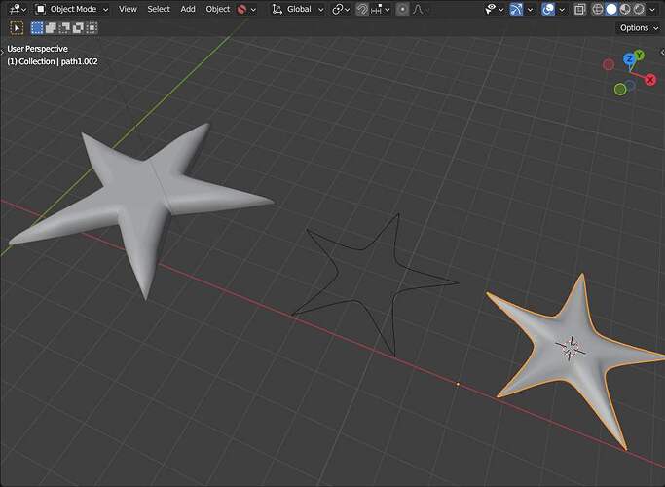Viewport: 665px width, 487px height.
Task: Choose Subtract from selection mode
Action: pos(64,28)
